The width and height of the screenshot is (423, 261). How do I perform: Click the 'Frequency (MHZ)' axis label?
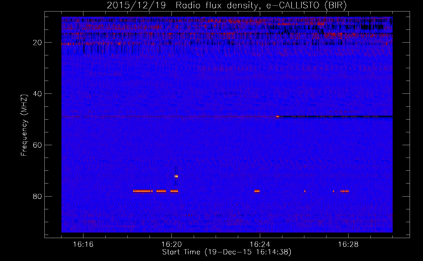pos(24,125)
